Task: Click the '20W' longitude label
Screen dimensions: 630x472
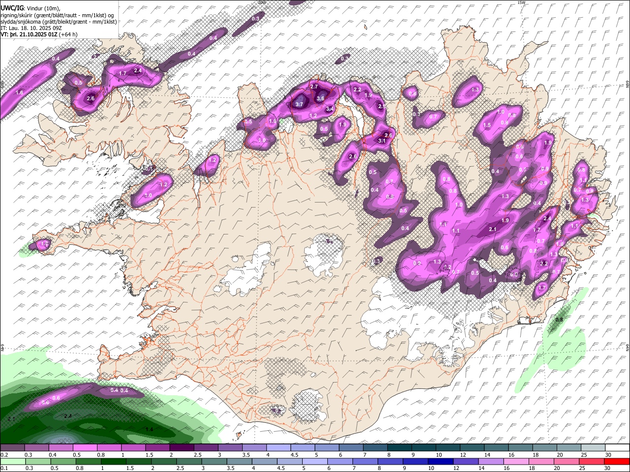Action: (x=261, y=2)
